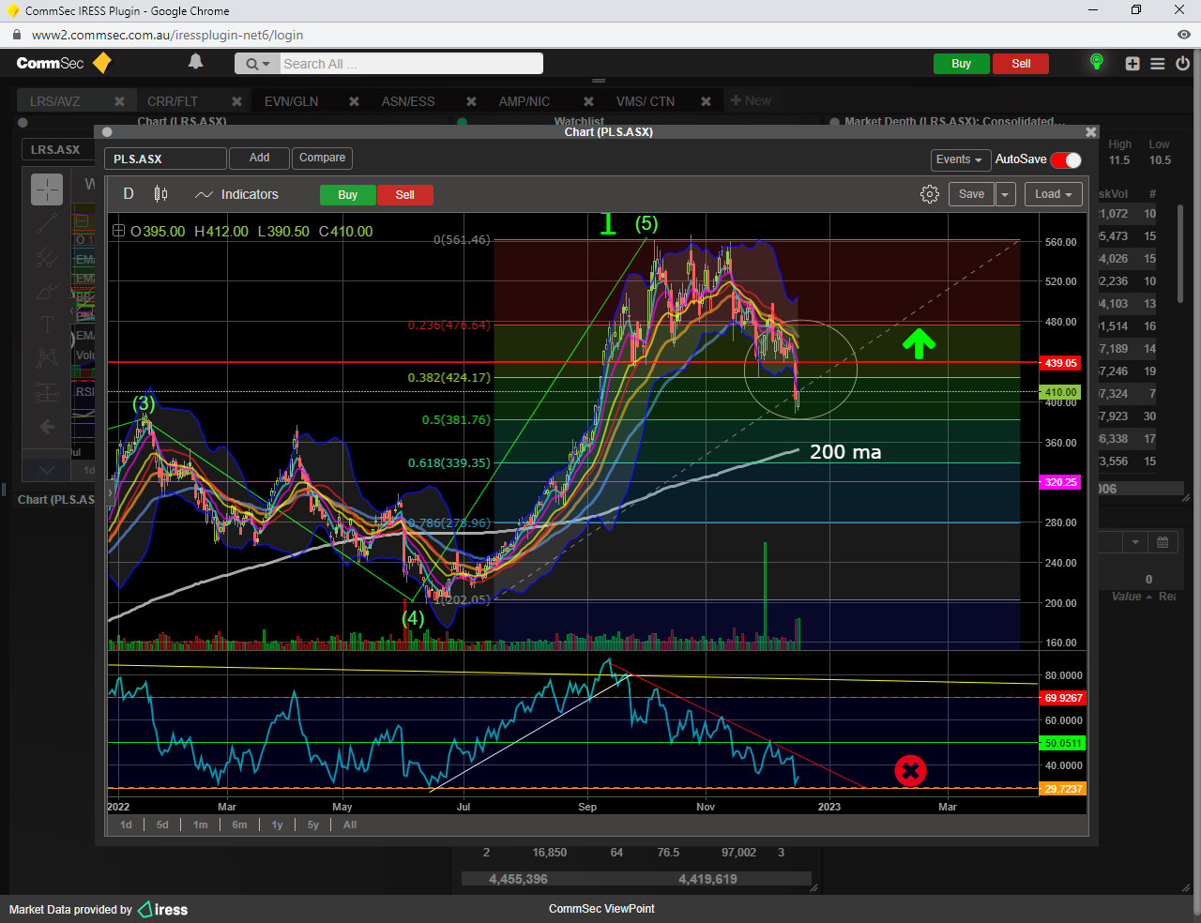Screen dimensions: 1201x923
Task: Open the Events dropdown
Action: [959, 159]
